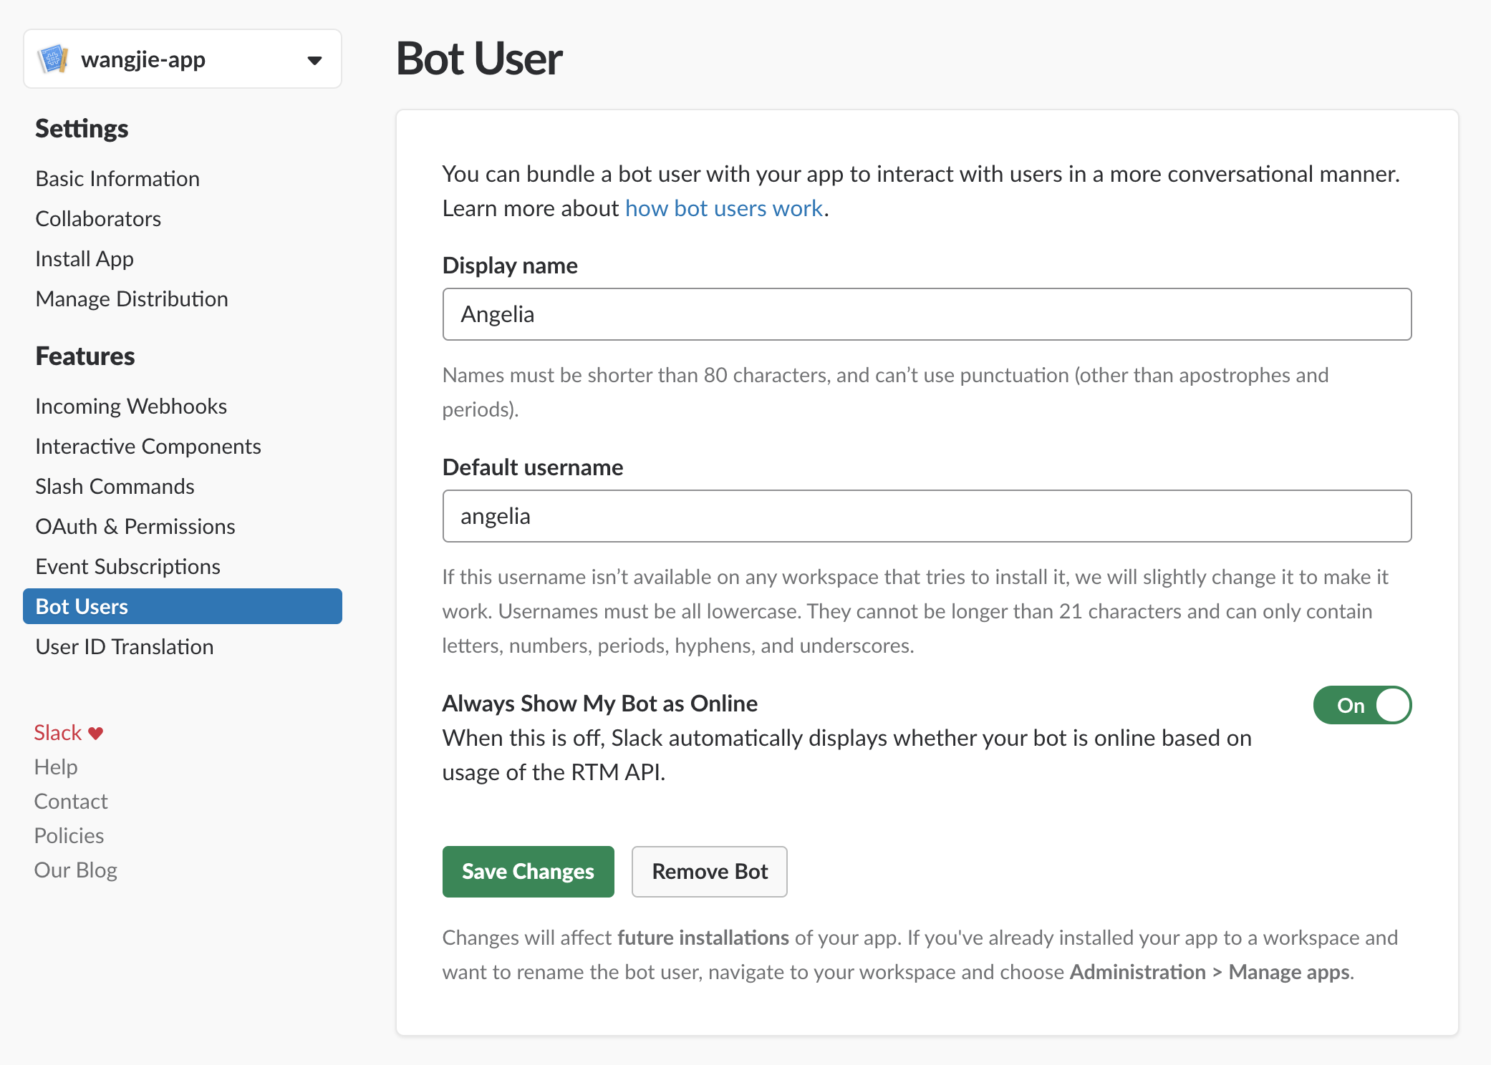The width and height of the screenshot is (1491, 1065).
Task: Click the Default username input field
Action: click(927, 516)
